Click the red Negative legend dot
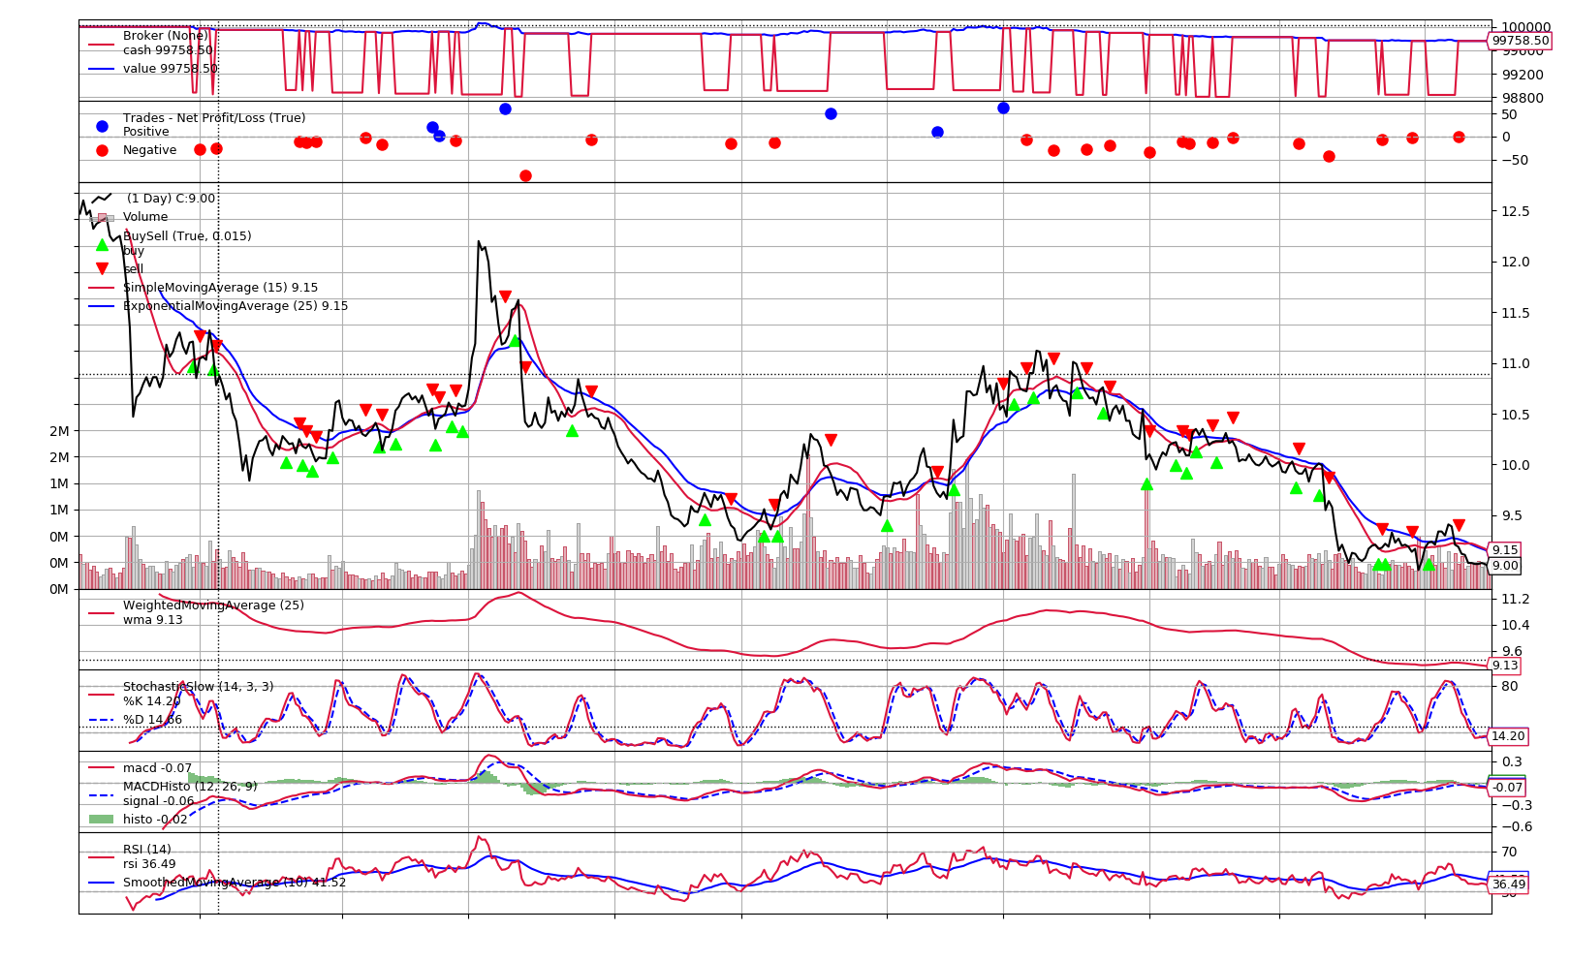Screen dimensions: 1570x962 102,150
